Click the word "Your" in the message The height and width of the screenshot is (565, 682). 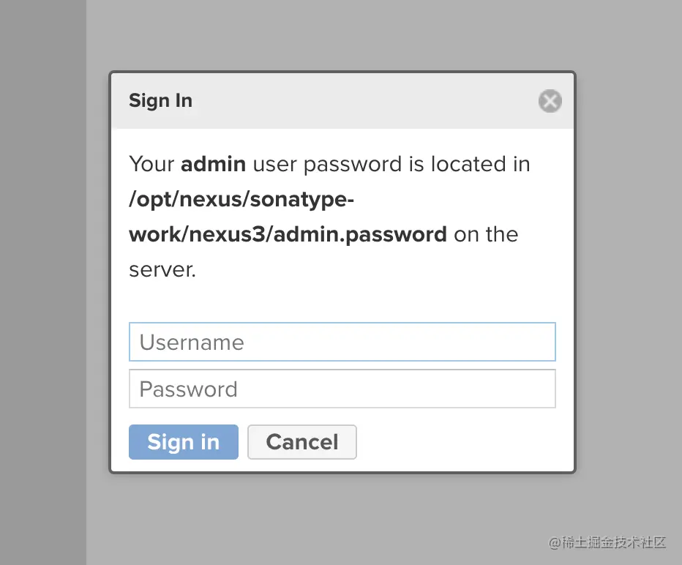(x=151, y=164)
